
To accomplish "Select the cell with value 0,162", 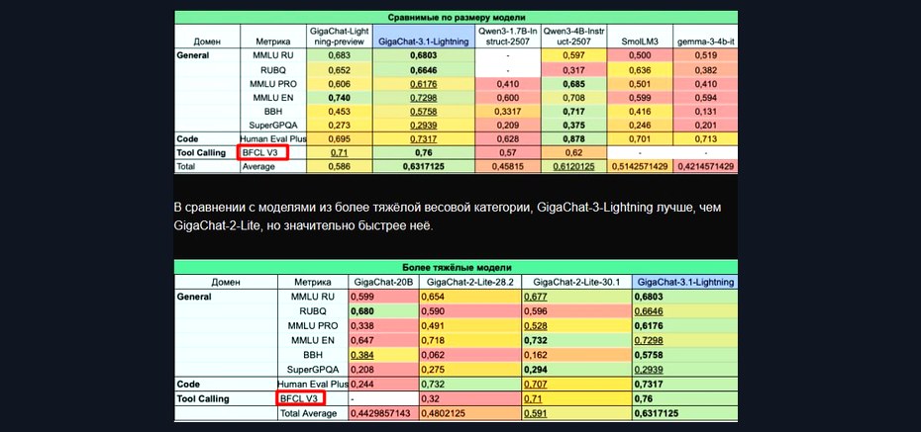I will [576, 355].
